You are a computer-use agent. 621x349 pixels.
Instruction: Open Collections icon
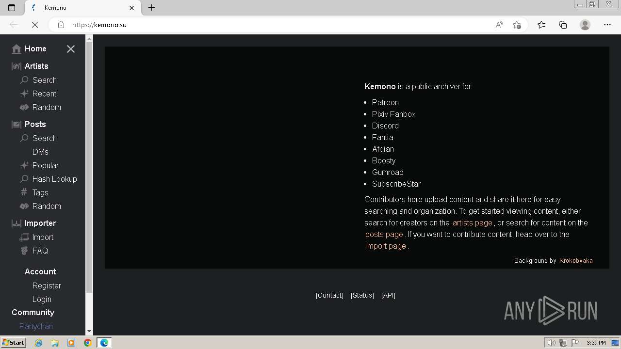(x=563, y=25)
